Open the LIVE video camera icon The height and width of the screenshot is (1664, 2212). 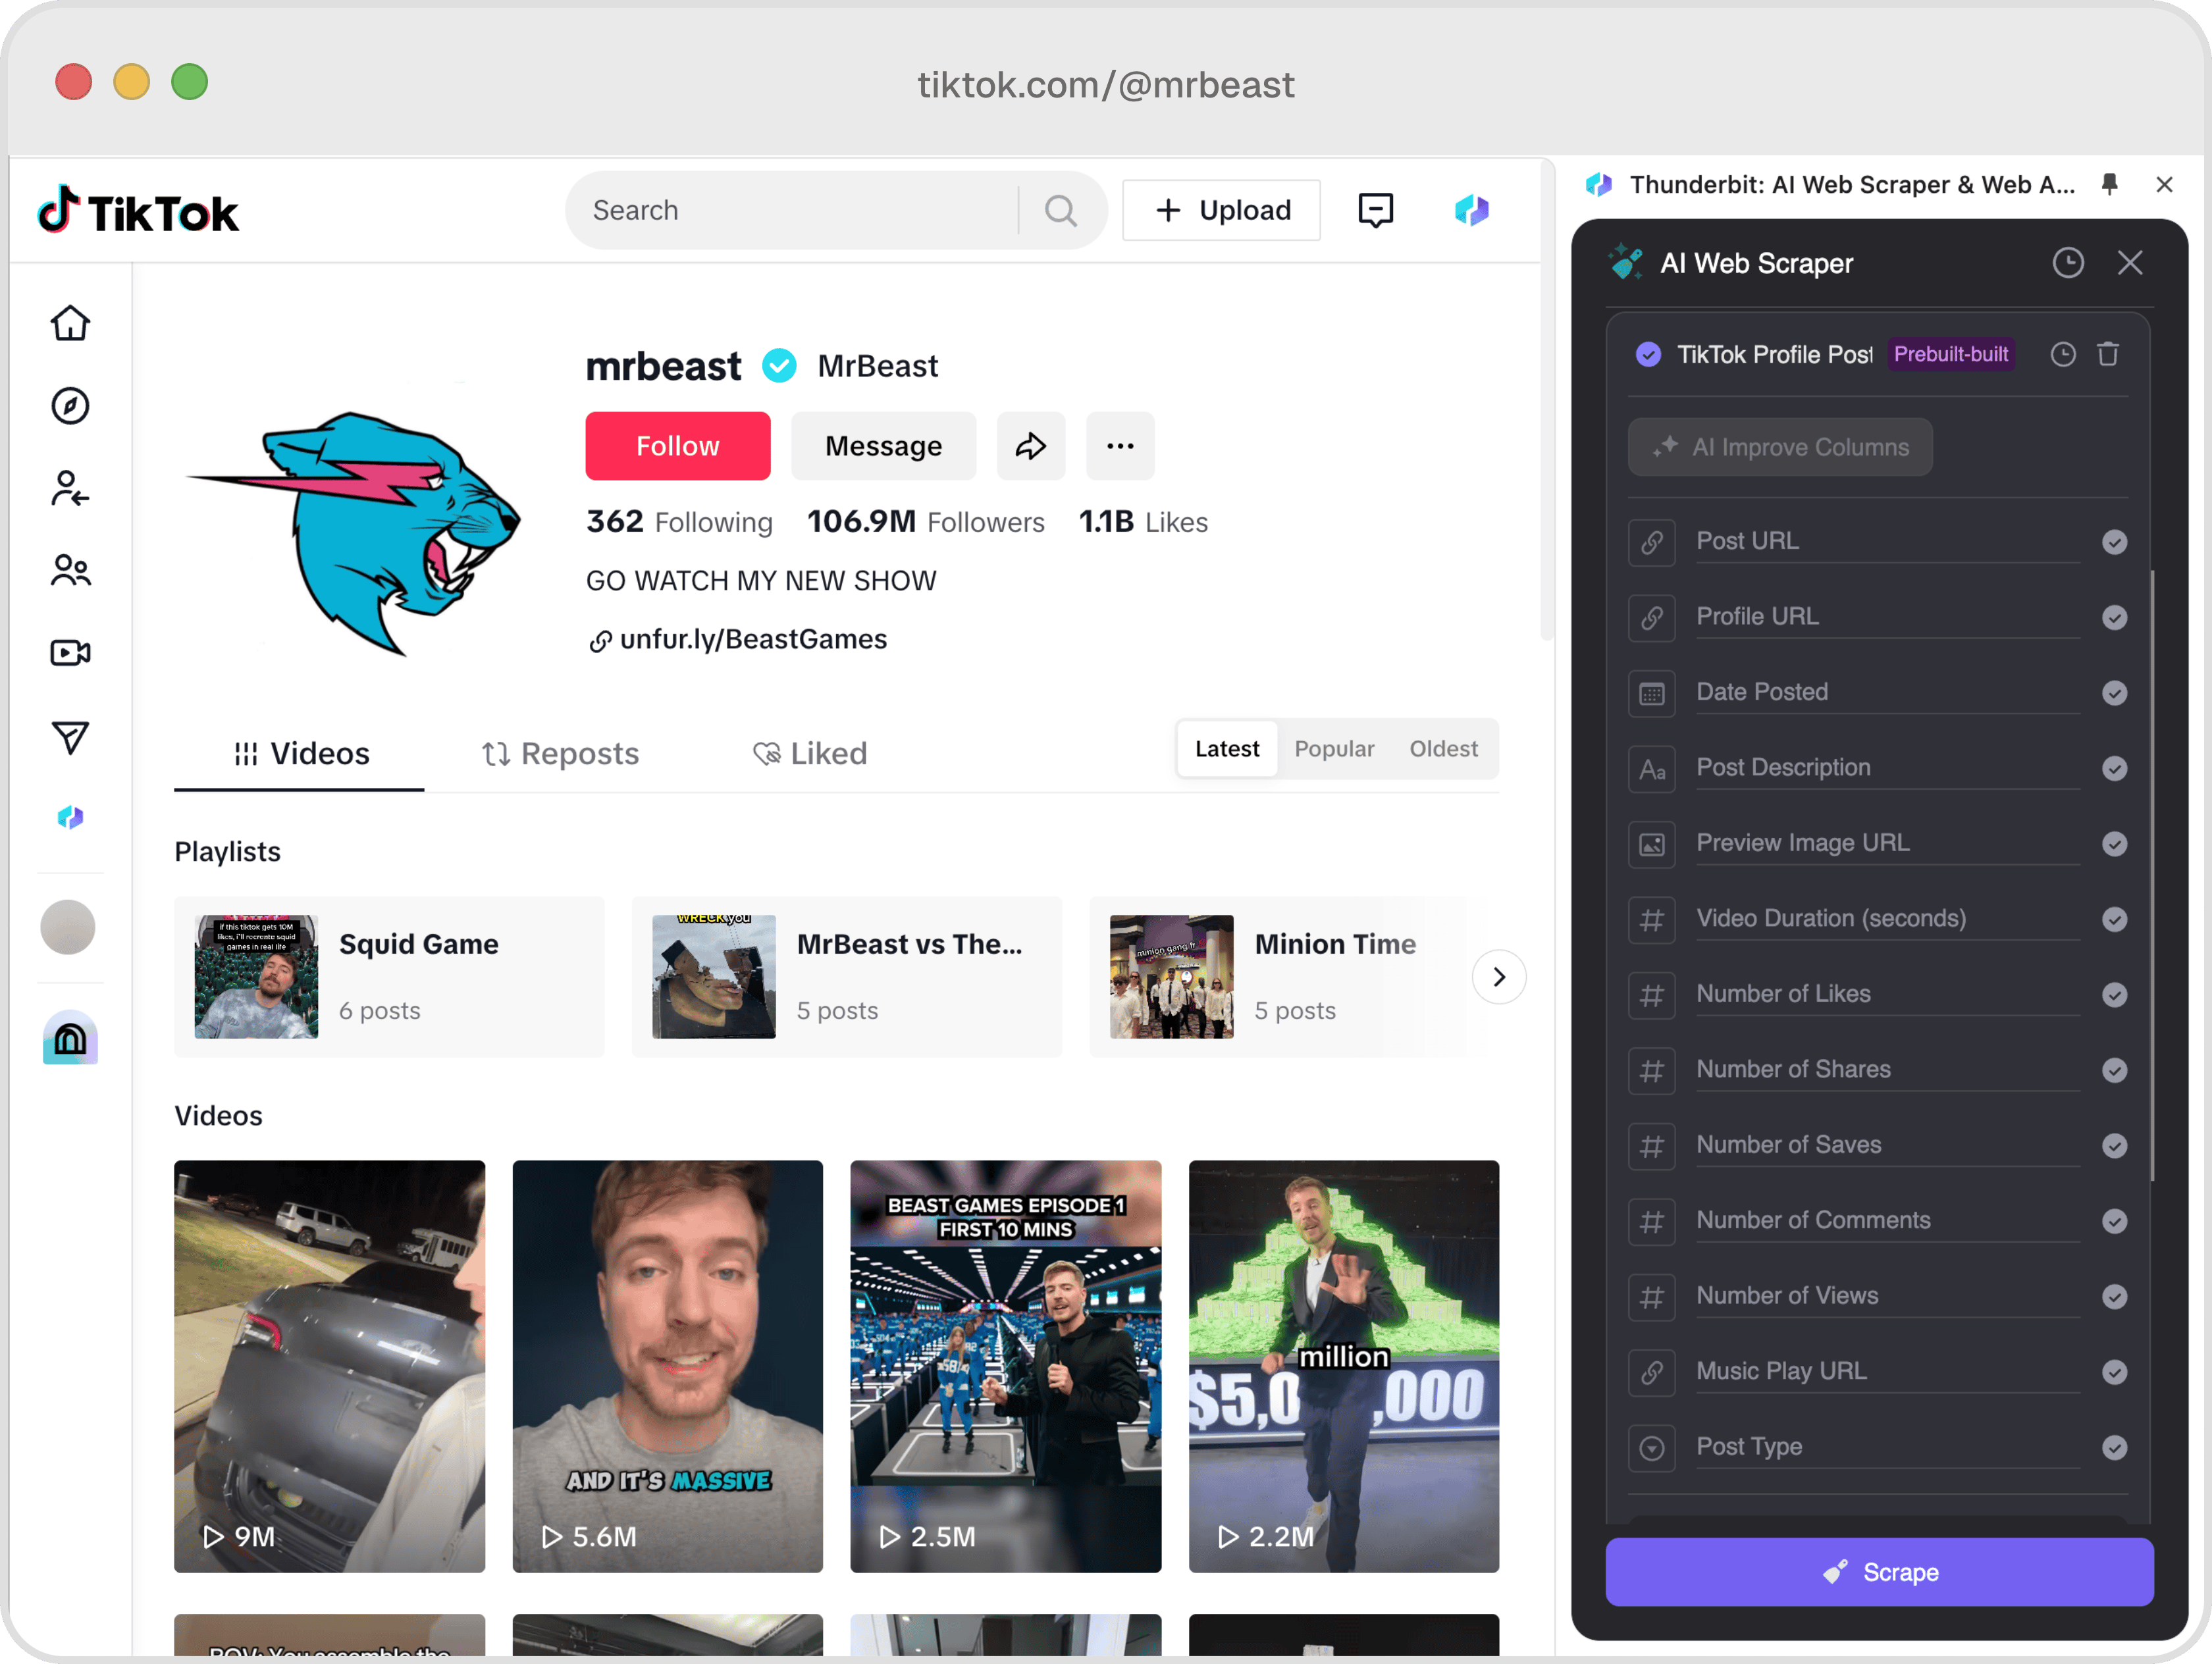pyautogui.click(x=70, y=653)
